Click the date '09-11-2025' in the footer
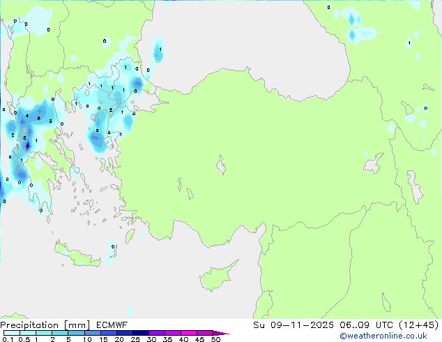Screen dimensions: 442x342 302,325
